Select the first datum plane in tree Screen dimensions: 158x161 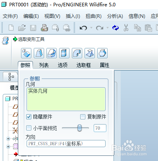pos(15,107)
